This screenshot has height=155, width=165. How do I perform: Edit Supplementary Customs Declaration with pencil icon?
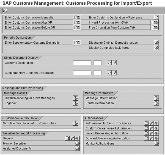point(114,73)
